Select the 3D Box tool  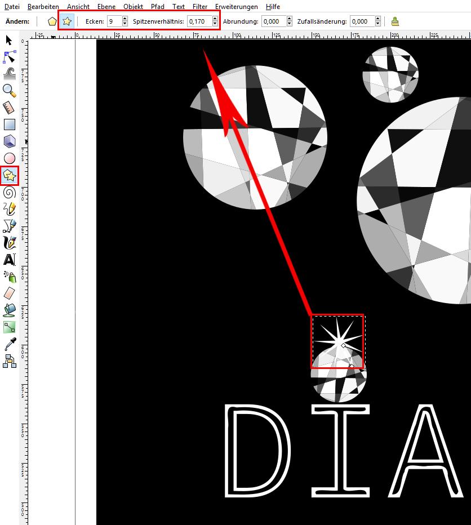pyautogui.click(x=10, y=141)
